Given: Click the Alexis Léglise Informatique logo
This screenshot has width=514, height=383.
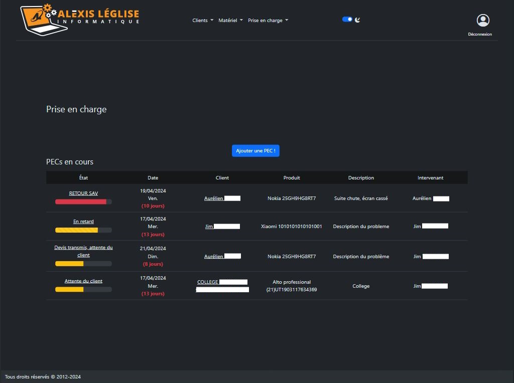Looking at the screenshot, I should coord(79,20).
